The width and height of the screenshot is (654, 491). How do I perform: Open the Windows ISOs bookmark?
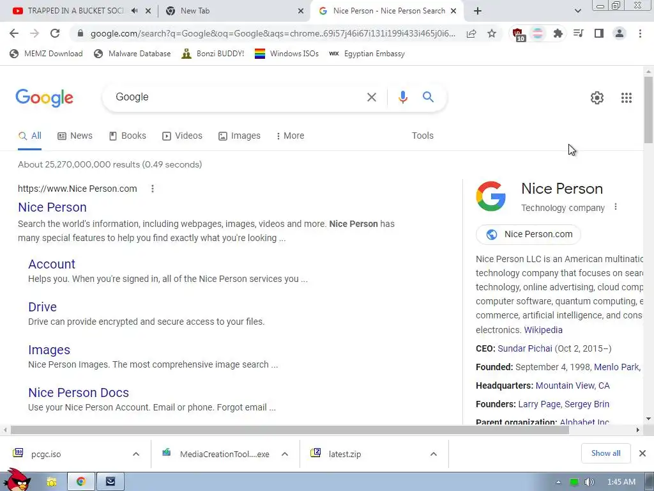click(287, 54)
